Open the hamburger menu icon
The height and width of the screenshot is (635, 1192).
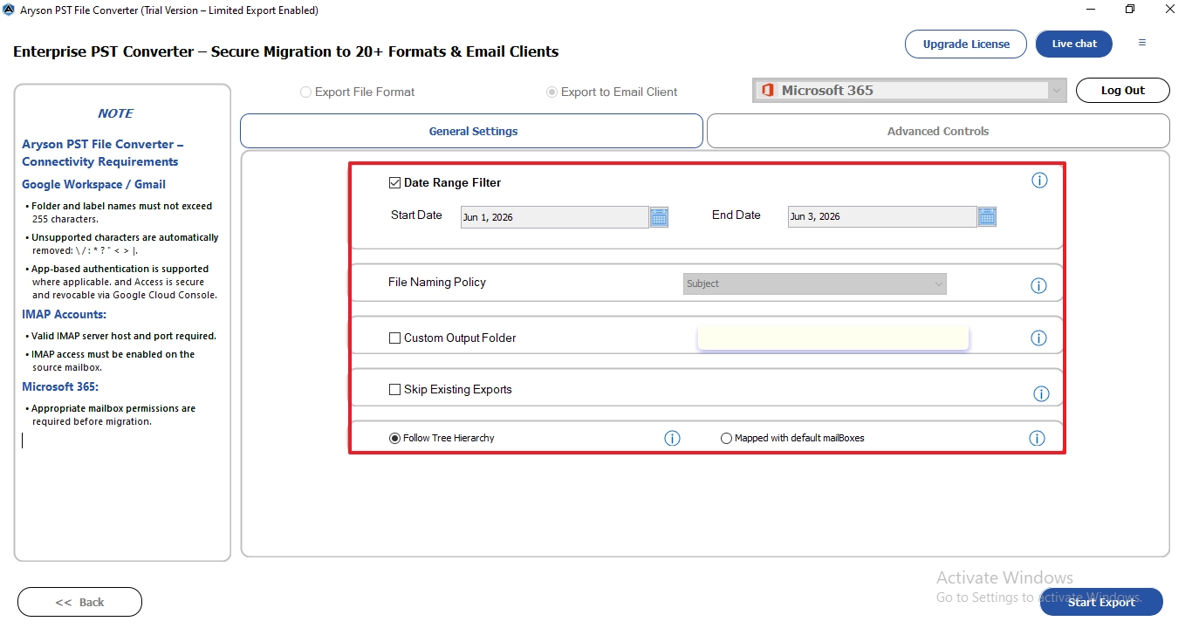[1142, 43]
